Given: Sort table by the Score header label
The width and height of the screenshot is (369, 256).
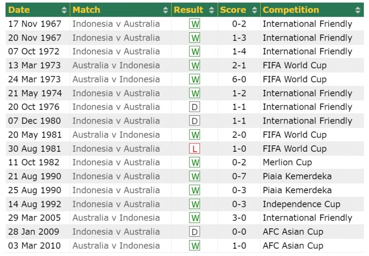Looking at the screenshot, I should pos(233,10).
